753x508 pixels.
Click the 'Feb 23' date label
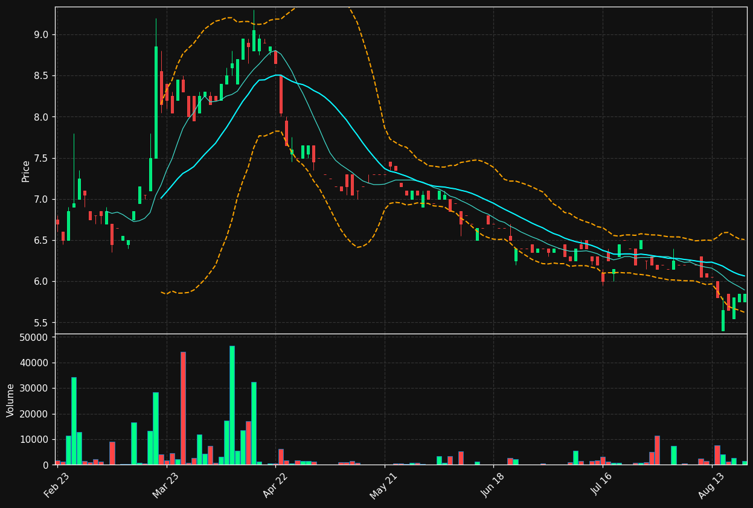click(x=56, y=485)
